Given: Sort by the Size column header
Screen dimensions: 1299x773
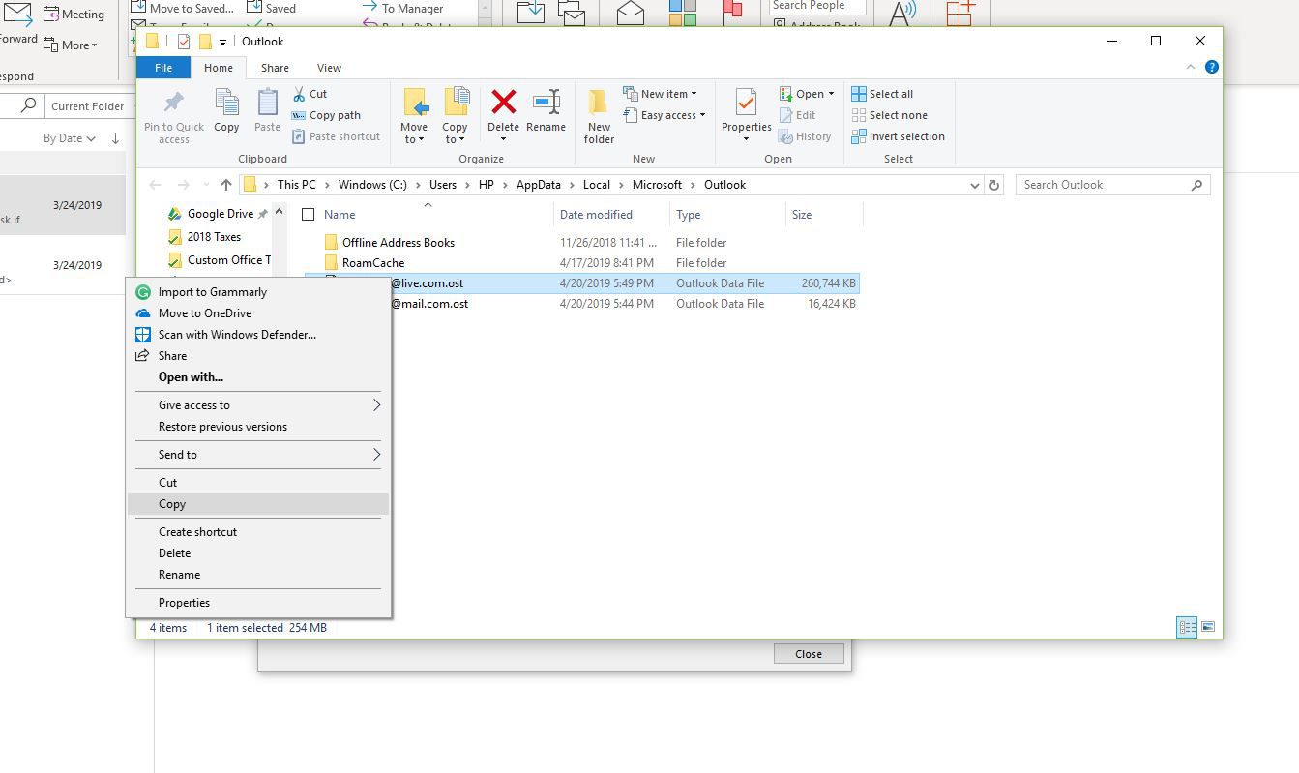Looking at the screenshot, I should coord(823,215).
